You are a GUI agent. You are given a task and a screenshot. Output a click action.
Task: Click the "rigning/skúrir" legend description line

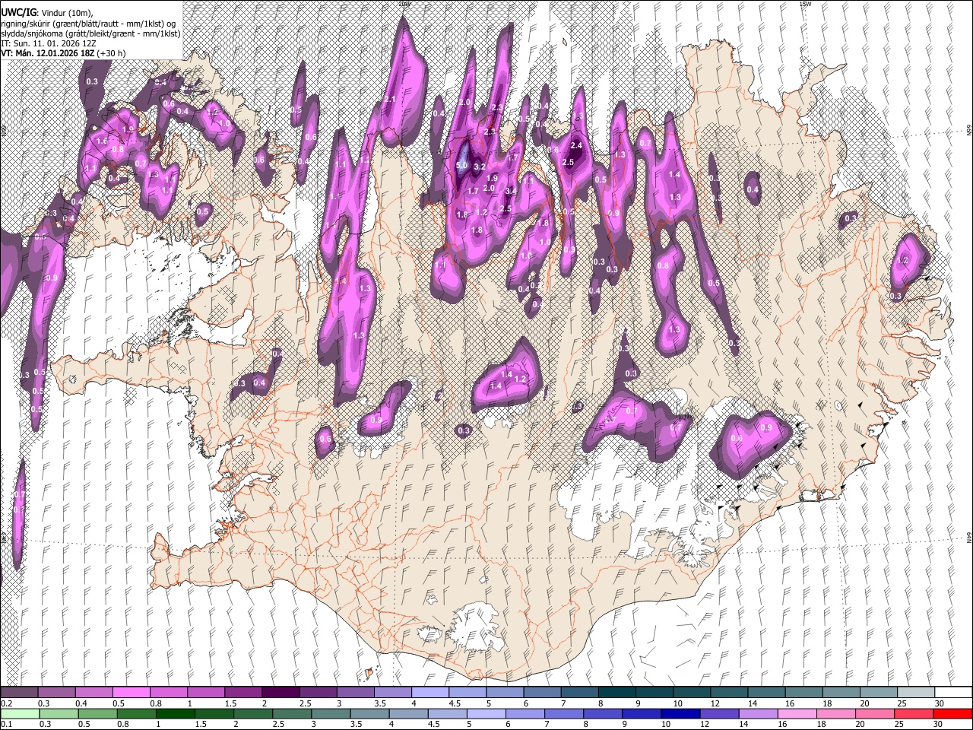pyautogui.click(x=89, y=24)
